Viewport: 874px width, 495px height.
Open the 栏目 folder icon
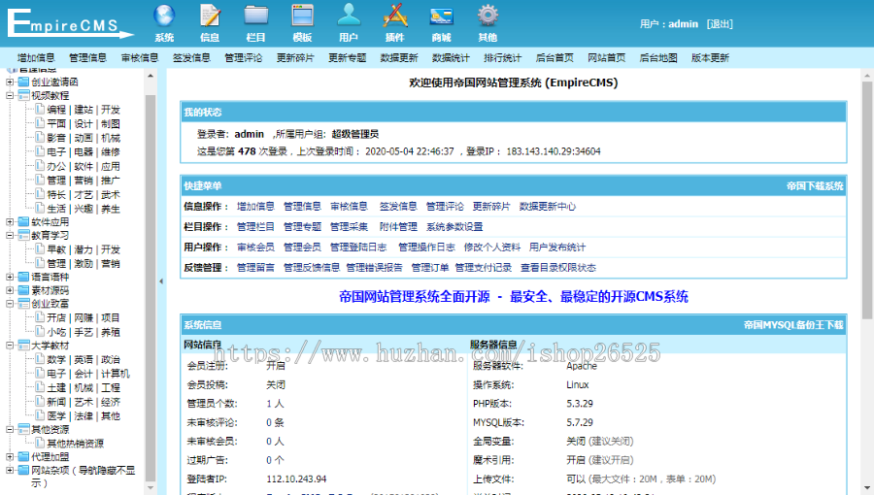pyautogui.click(x=256, y=16)
